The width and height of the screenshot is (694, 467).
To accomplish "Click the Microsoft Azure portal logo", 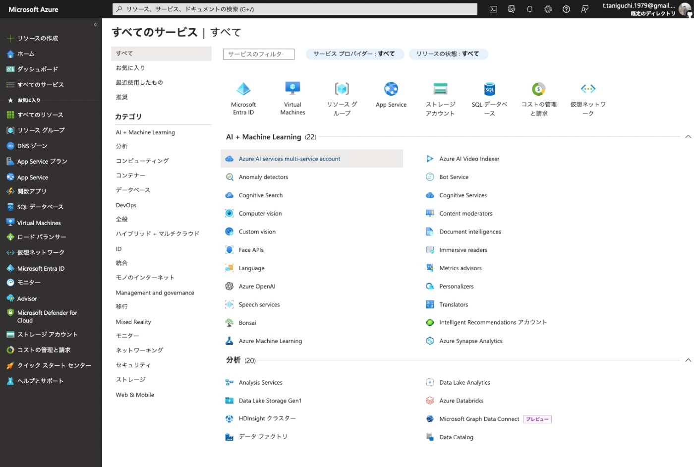I will pyautogui.click(x=33, y=9).
